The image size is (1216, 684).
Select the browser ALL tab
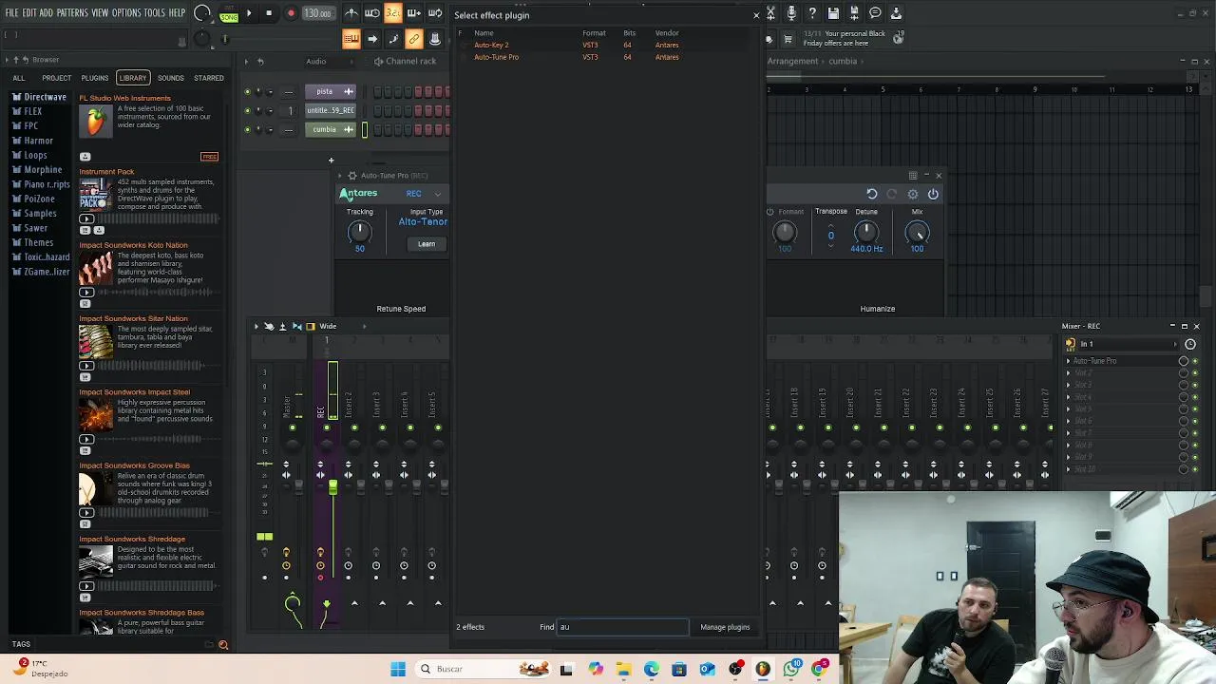point(19,78)
